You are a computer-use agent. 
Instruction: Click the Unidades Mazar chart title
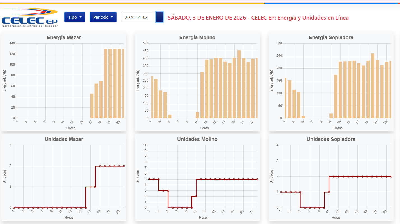click(x=64, y=139)
